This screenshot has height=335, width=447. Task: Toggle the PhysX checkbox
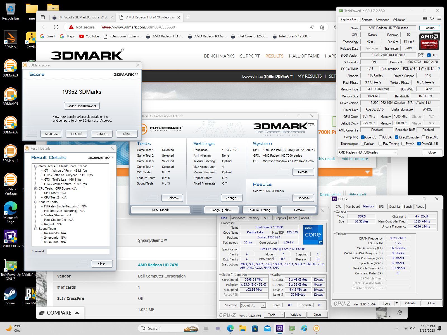click(403, 144)
